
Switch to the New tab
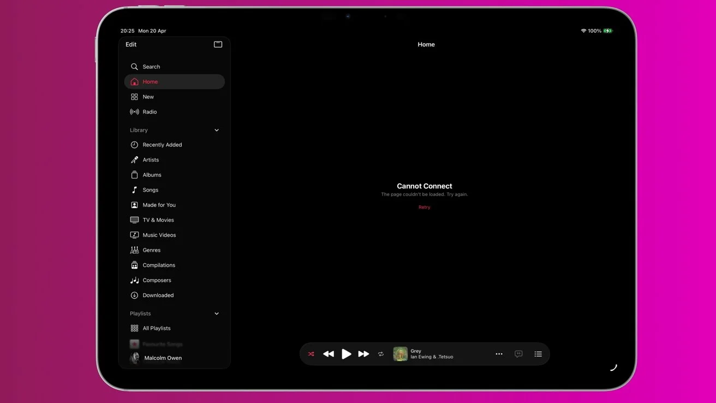(148, 97)
